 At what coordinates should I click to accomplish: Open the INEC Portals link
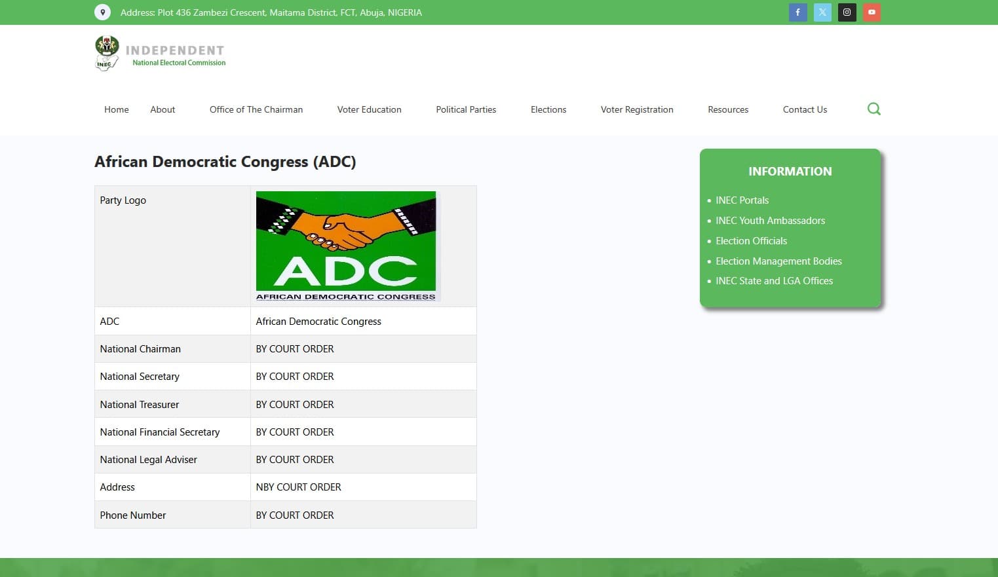coord(742,200)
